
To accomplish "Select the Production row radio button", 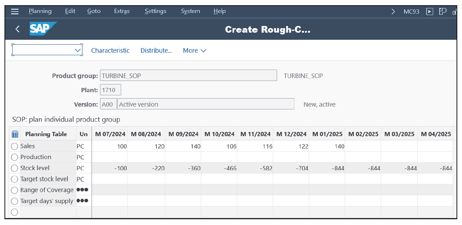I will 15,157.
